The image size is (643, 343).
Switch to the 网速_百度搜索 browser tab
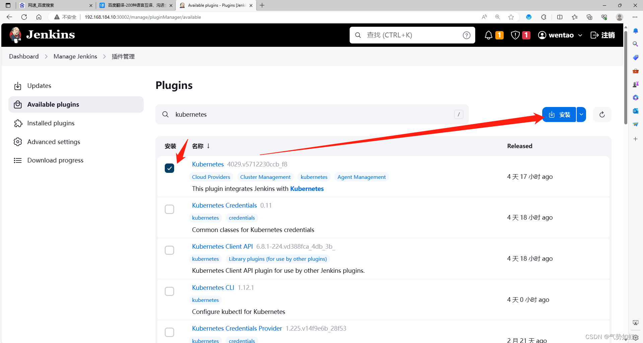click(x=56, y=5)
